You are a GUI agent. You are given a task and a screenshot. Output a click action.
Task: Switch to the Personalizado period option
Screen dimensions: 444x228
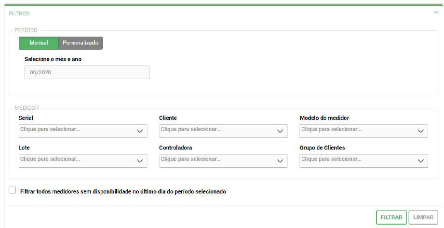81,43
